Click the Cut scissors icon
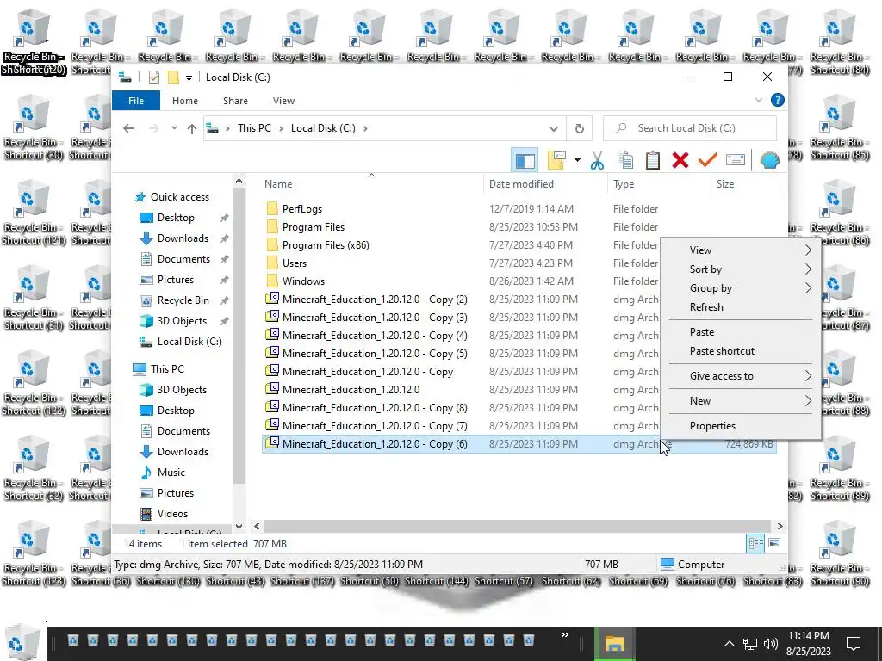This screenshot has height=661, width=882. [597, 161]
